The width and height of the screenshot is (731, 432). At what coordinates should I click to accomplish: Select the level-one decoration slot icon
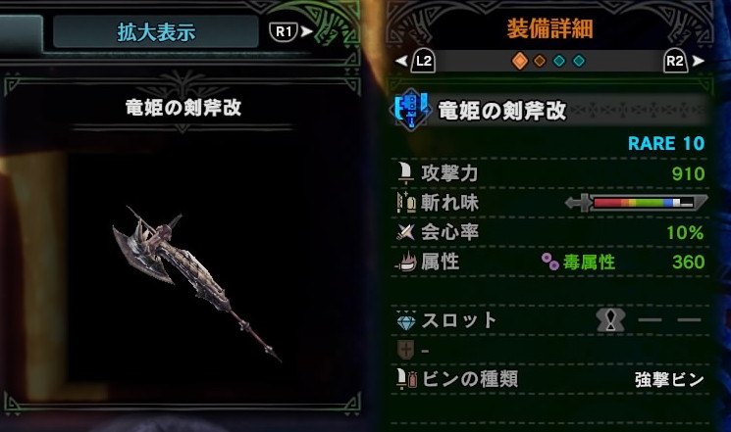610,319
